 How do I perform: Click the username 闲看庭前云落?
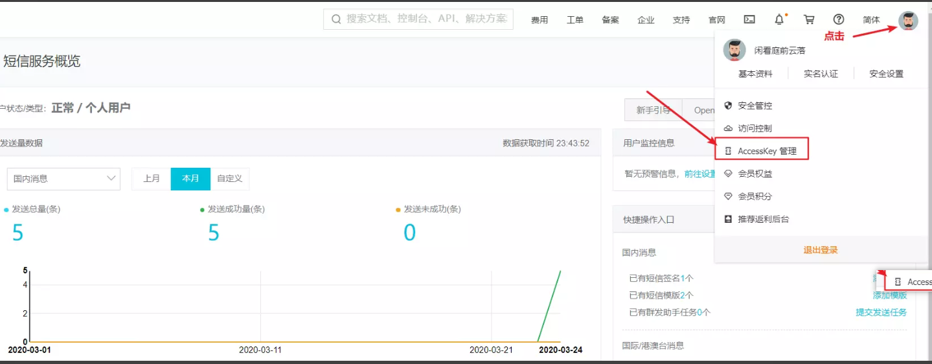780,51
